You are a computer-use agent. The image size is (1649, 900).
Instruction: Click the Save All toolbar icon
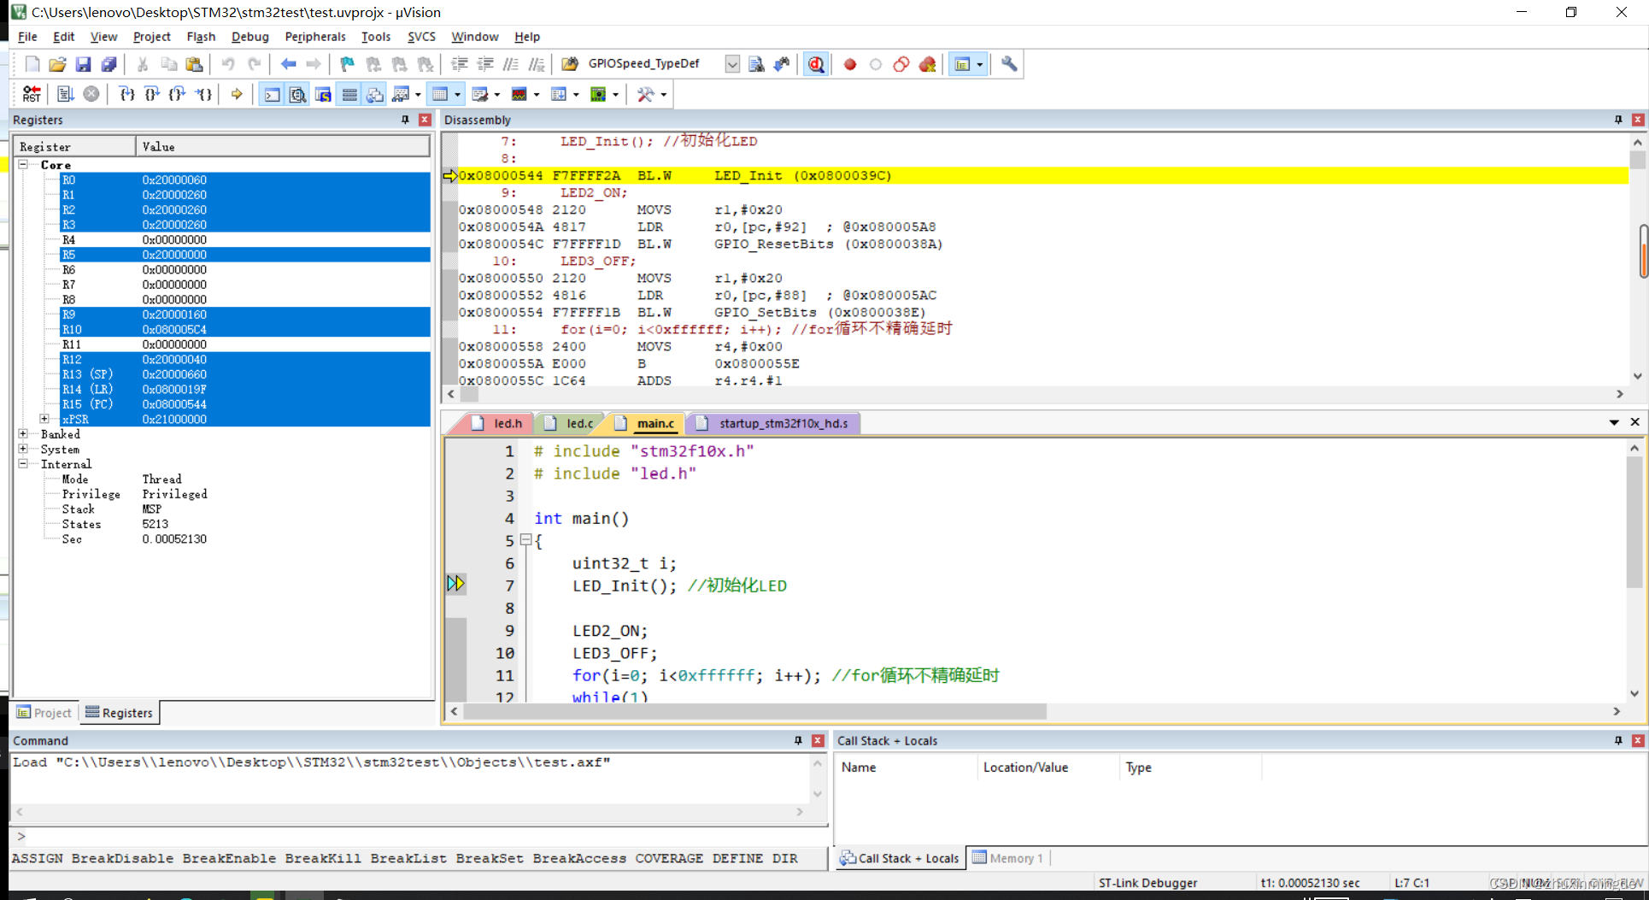click(109, 64)
